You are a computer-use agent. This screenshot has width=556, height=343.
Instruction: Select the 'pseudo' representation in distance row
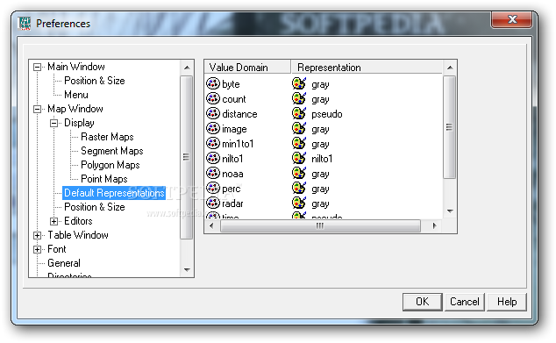(x=327, y=114)
